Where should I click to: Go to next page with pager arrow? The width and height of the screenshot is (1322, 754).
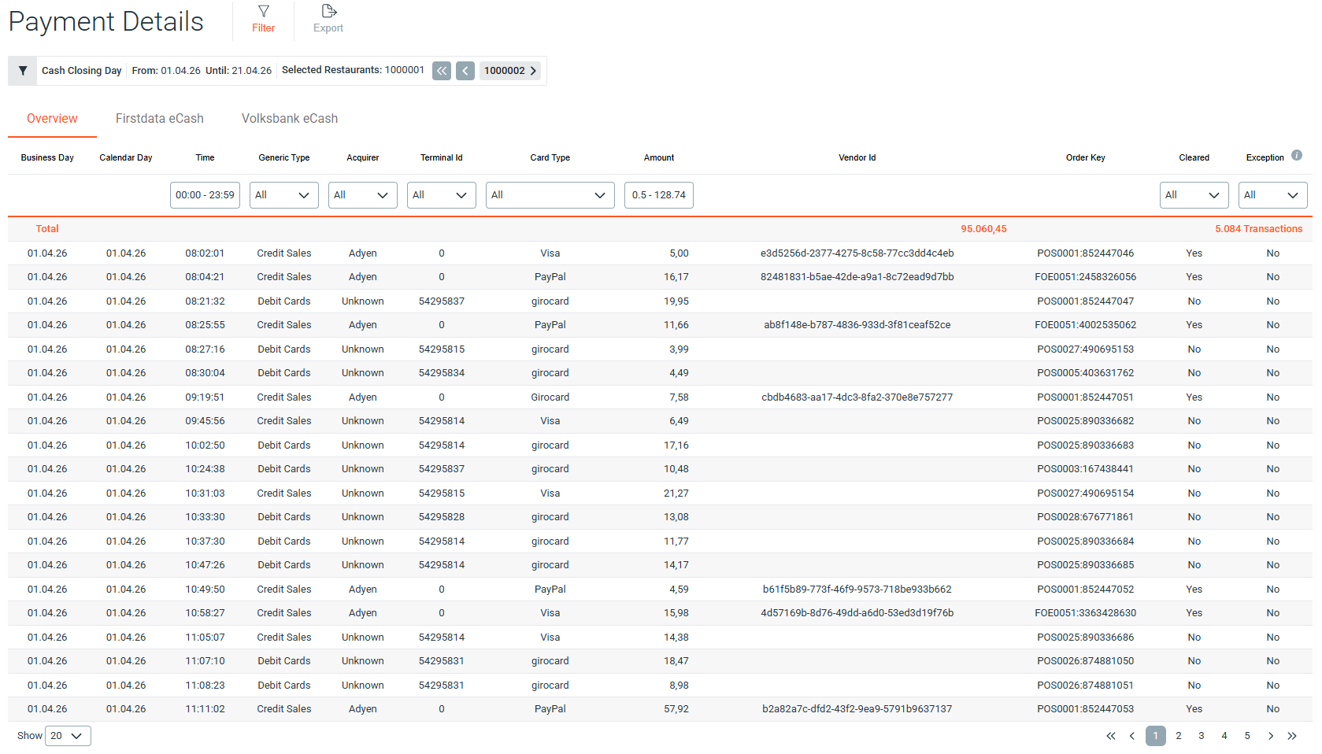[1271, 736]
